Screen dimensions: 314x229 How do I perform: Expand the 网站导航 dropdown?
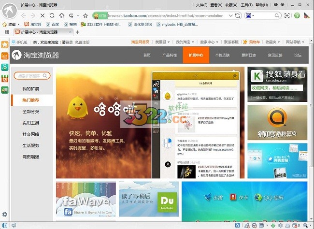[x=303, y=42]
